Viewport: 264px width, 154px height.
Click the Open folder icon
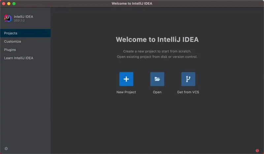click(157, 79)
